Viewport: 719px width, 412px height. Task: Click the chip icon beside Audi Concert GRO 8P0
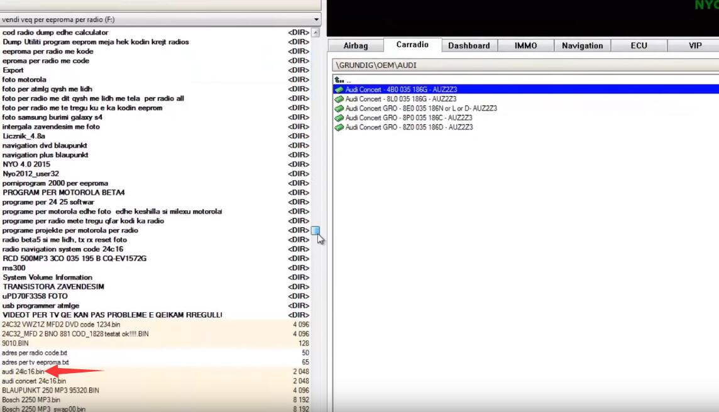click(x=339, y=118)
